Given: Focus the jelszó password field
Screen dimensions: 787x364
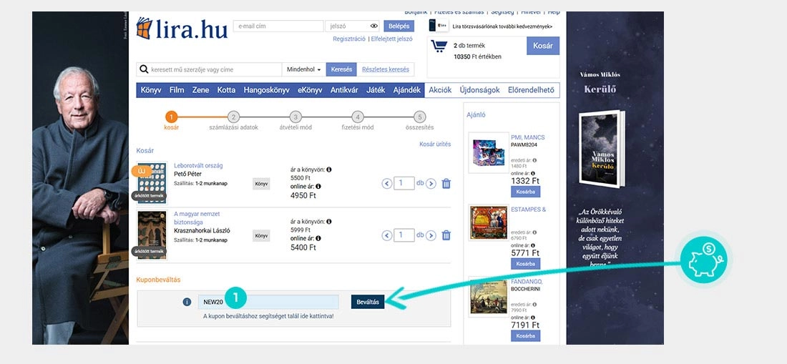Looking at the screenshot, I should point(352,26).
